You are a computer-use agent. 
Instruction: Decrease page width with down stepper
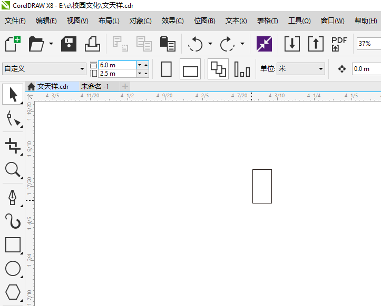(x=140, y=65)
